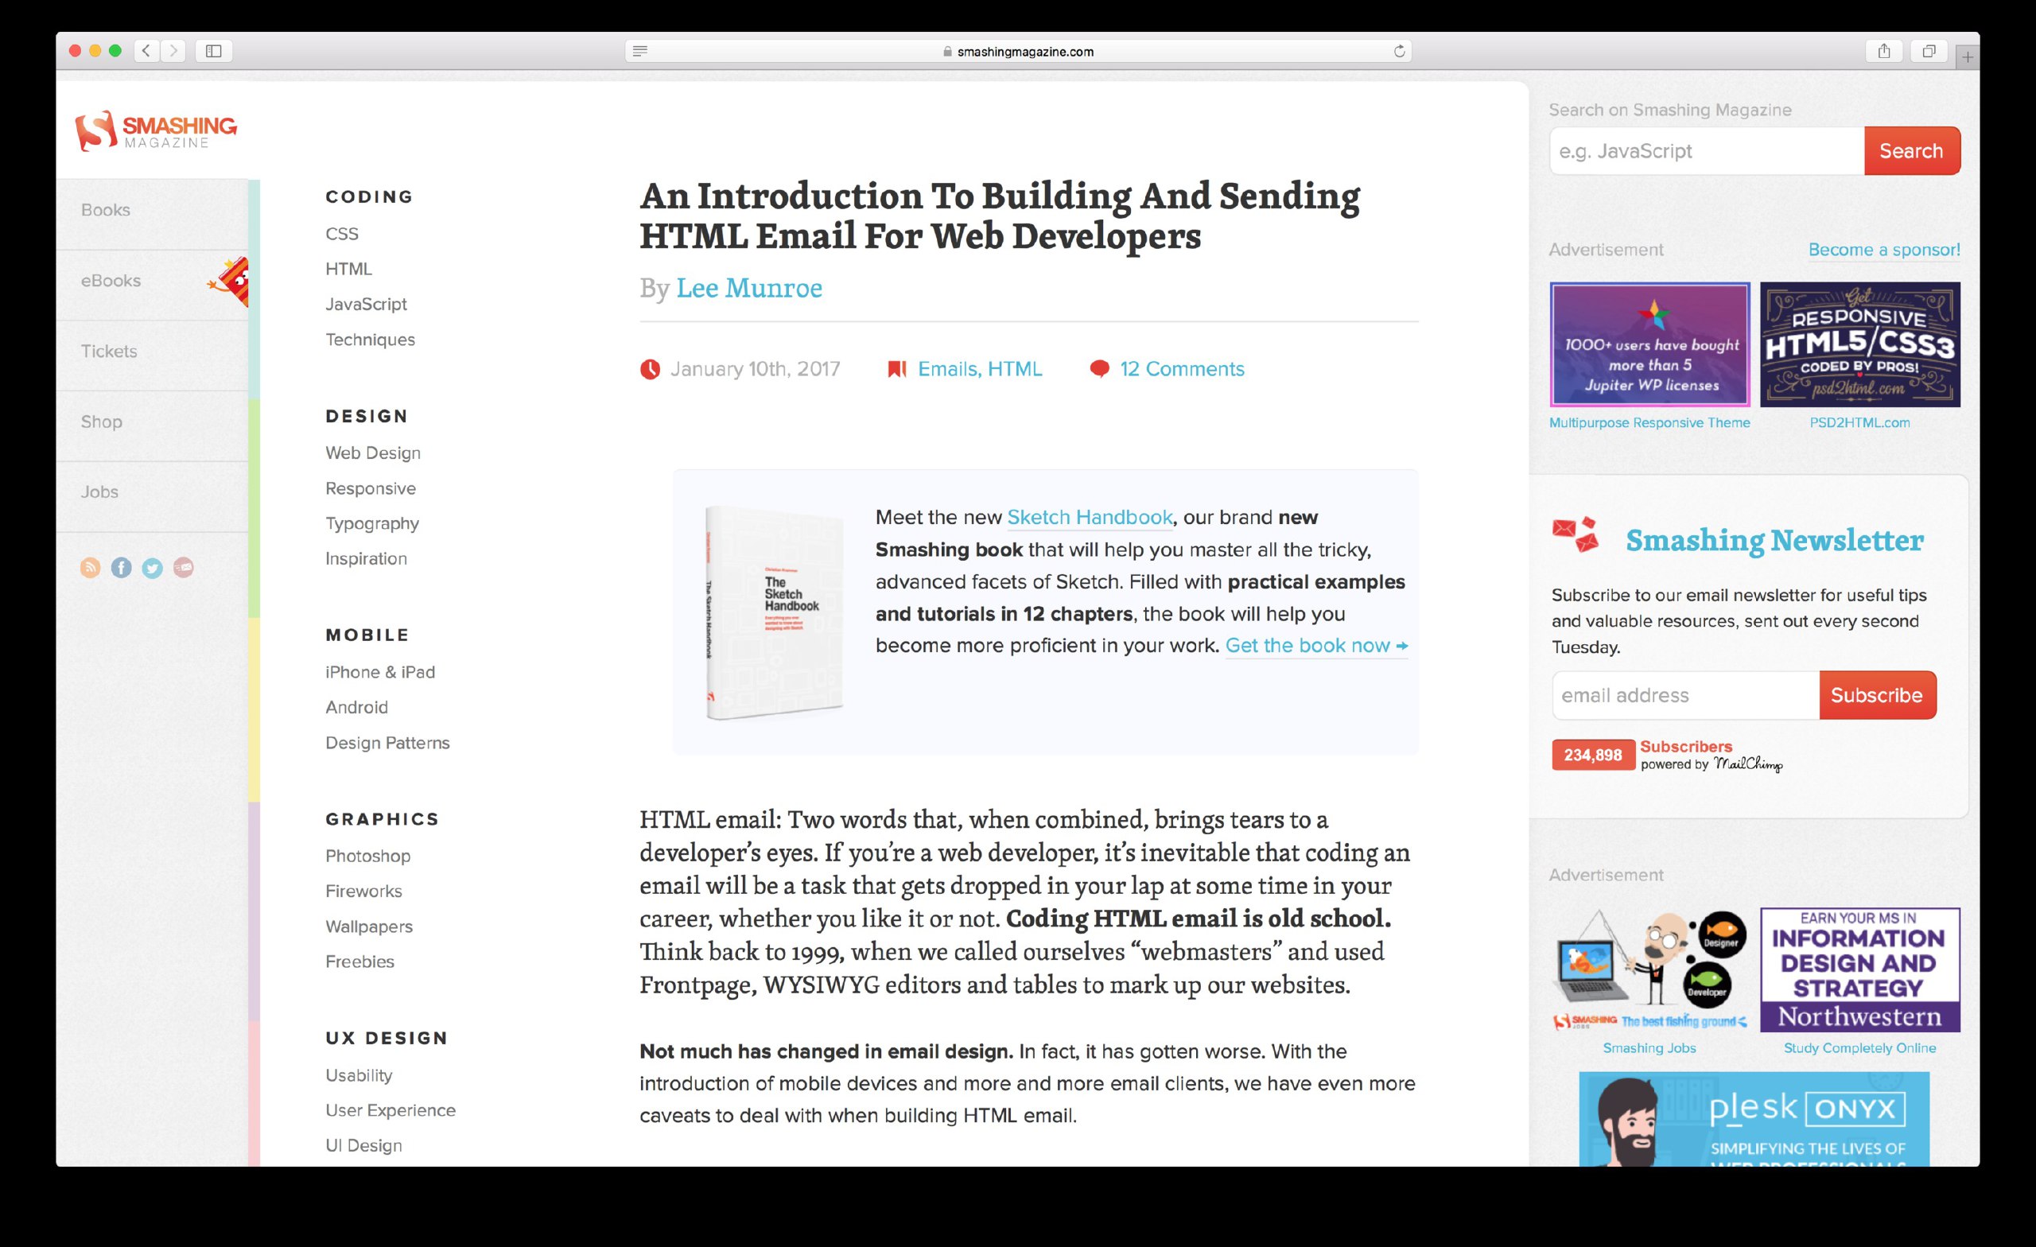Click Become a sponsor link
Image resolution: width=2036 pixels, height=1247 pixels.
tap(1884, 250)
